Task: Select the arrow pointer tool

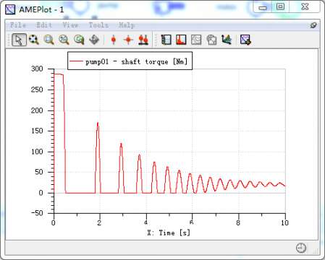Action: (19, 40)
